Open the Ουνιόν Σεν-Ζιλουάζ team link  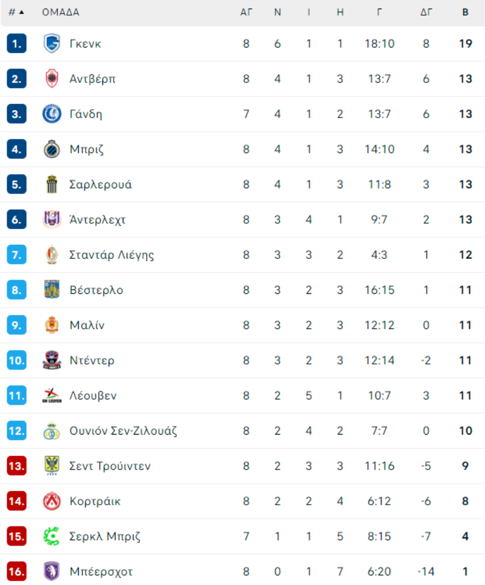pos(123,431)
